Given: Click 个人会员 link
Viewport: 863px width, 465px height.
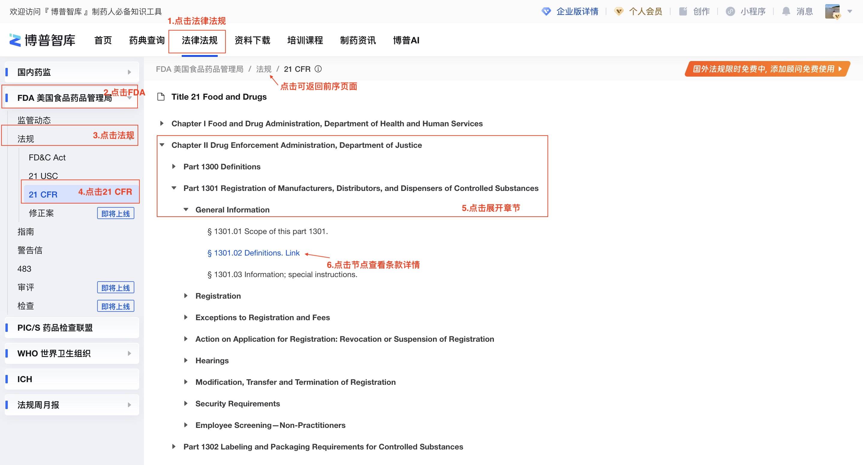Looking at the screenshot, I should point(646,11).
